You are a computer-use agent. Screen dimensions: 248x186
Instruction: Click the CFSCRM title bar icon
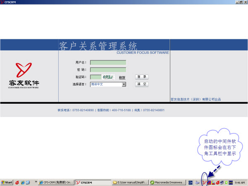[2, 2]
